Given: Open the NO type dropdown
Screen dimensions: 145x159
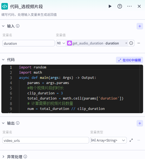Looking at the screenshot, I should pos(61,43).
